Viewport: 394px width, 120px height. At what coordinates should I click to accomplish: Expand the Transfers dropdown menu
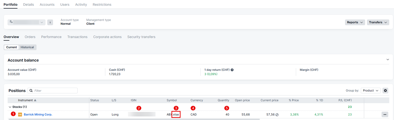378,22
